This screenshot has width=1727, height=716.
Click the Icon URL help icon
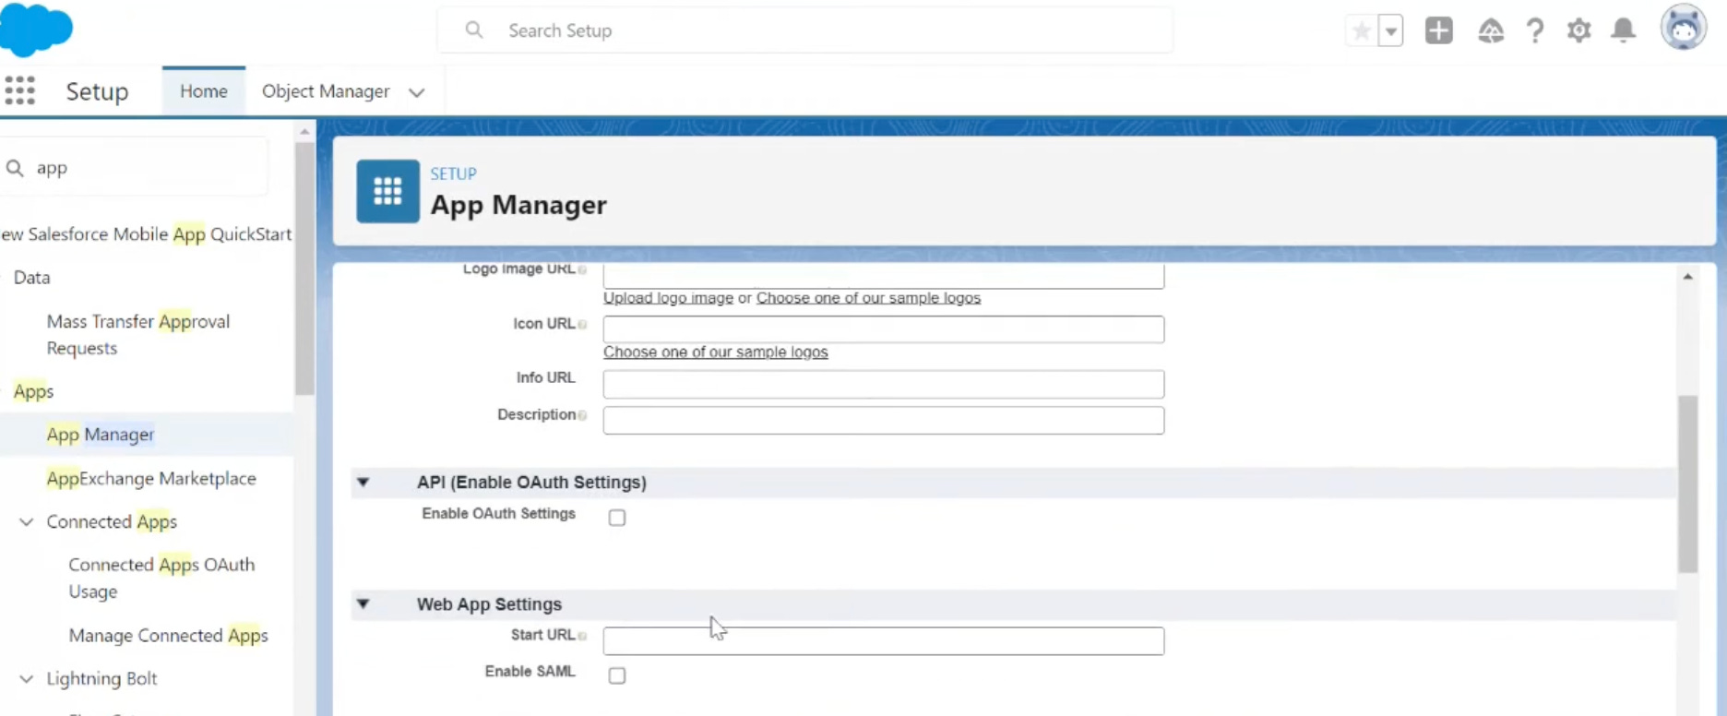pos(582,325)
